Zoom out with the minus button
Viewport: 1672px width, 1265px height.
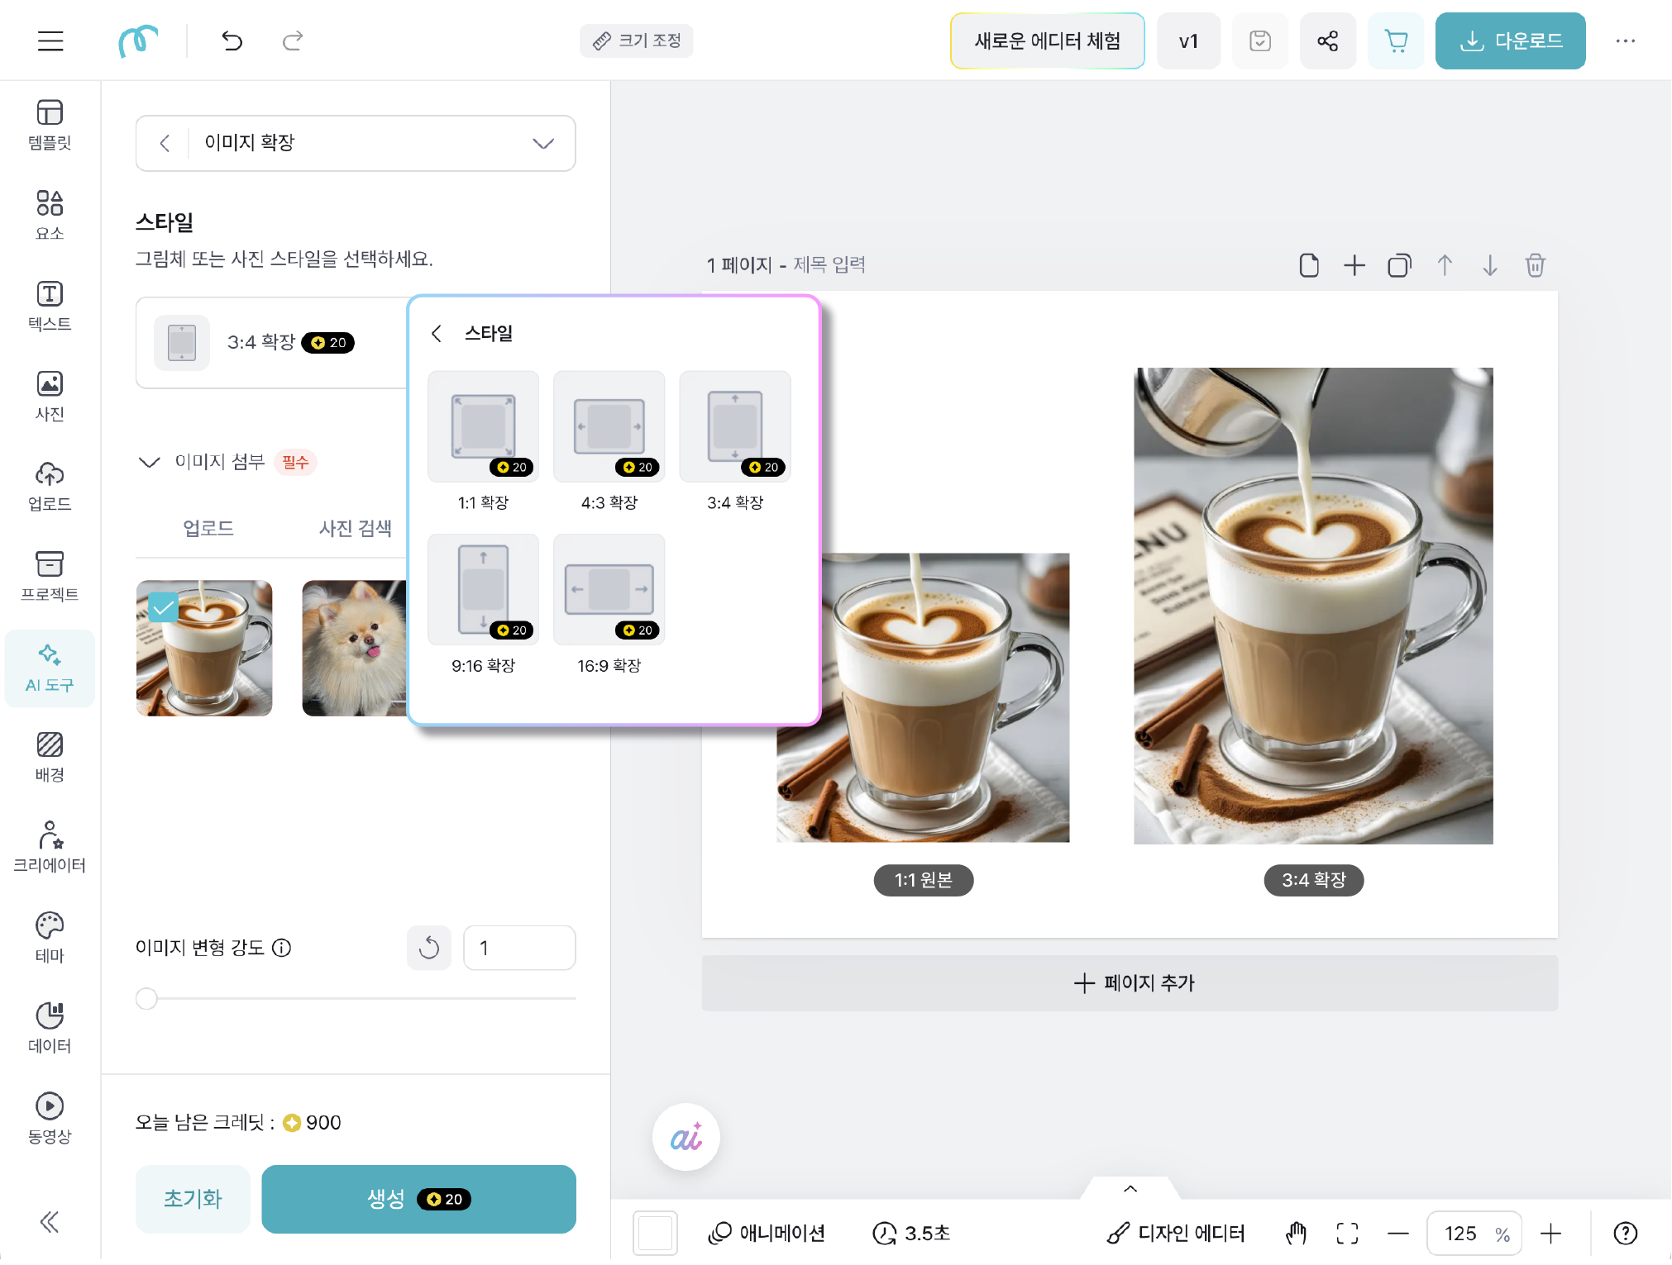[x=1398, y=1234]
